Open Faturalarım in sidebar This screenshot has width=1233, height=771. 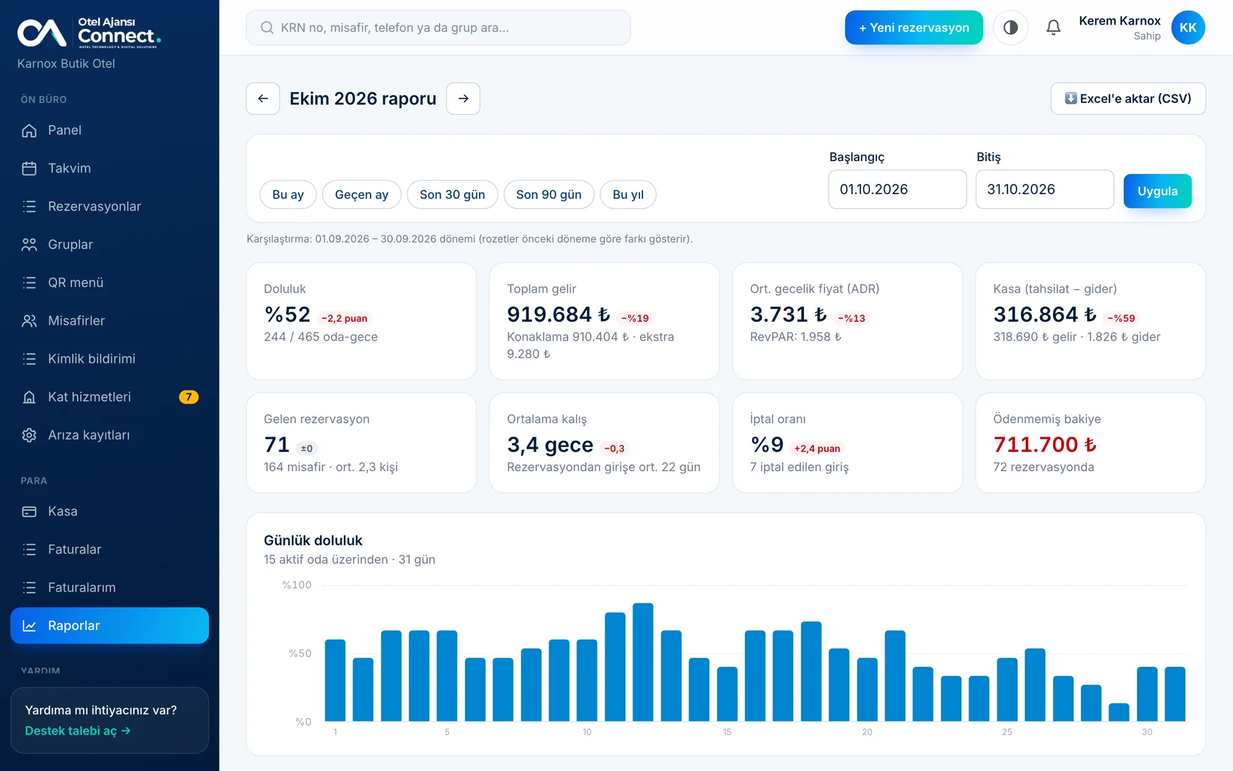click(110, 588)
